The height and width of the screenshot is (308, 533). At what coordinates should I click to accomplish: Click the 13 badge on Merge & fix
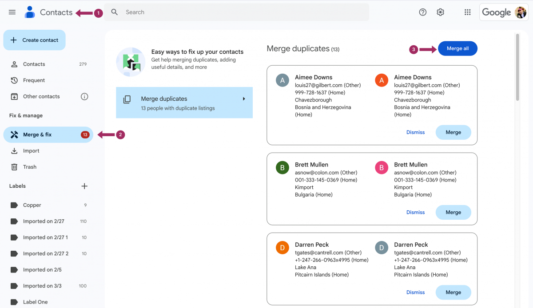(x=85, y=134)
